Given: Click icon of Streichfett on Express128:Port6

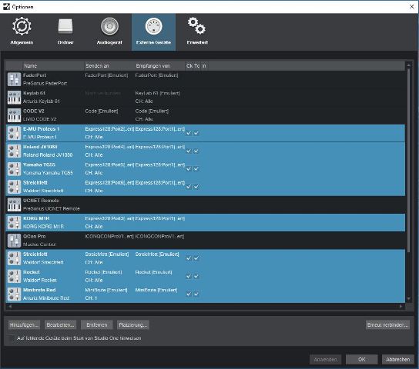Looking at the screenshot, I should pyautogui.click(x=14, y=187).
